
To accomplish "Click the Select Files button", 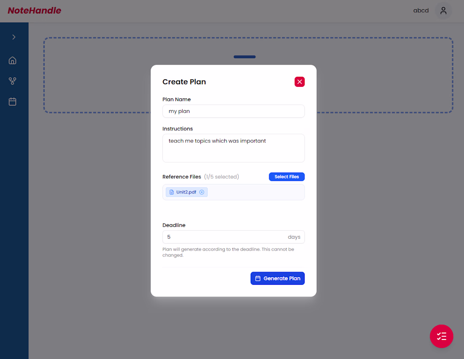I will tap(286, 177).
